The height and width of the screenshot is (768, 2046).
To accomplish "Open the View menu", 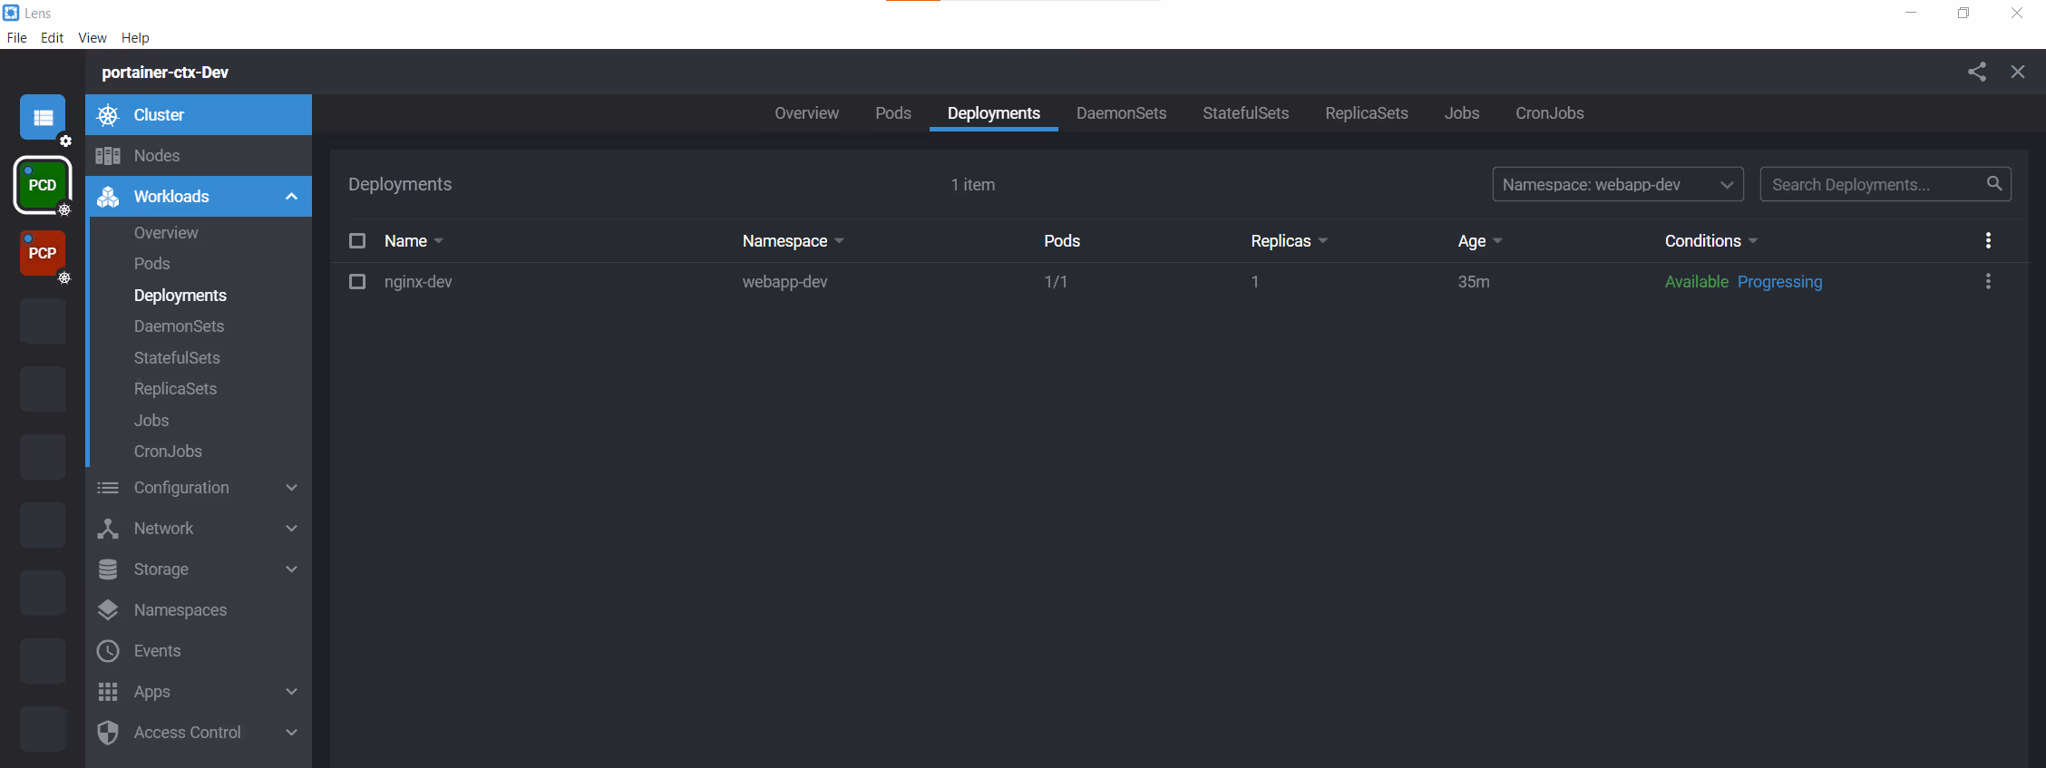I will coord(93,38).
